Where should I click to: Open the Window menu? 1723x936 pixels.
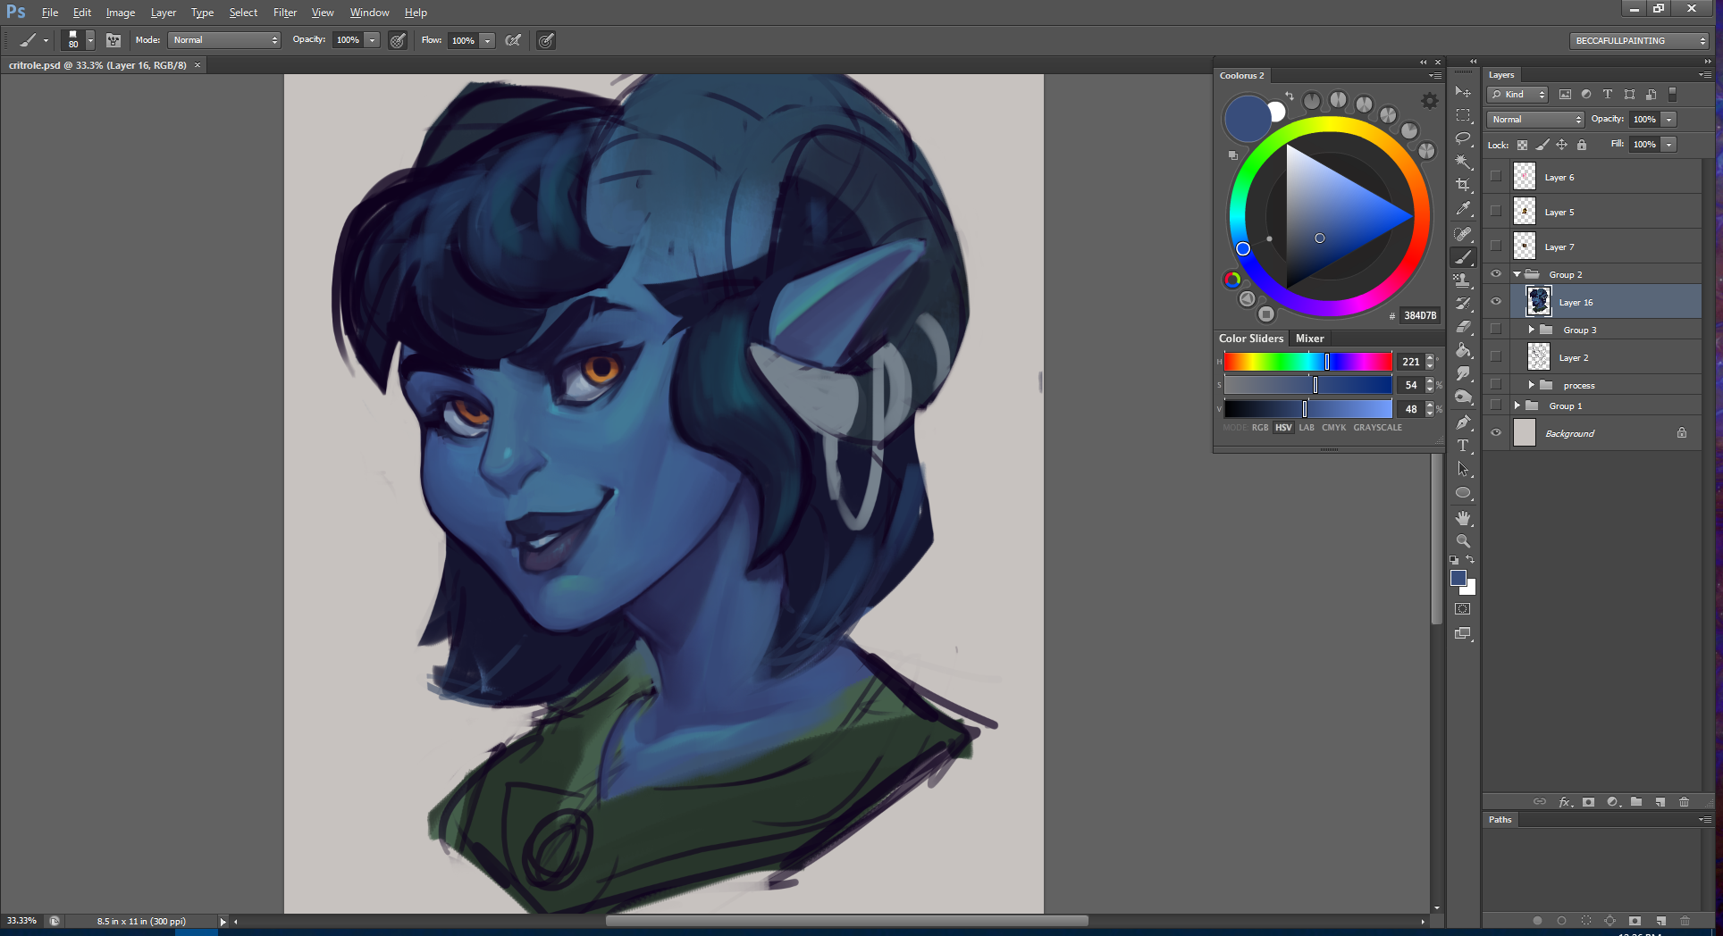[369, 13]
